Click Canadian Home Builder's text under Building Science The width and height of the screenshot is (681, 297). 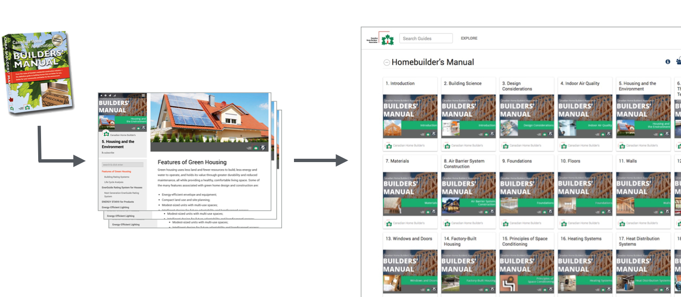[467, 145]
